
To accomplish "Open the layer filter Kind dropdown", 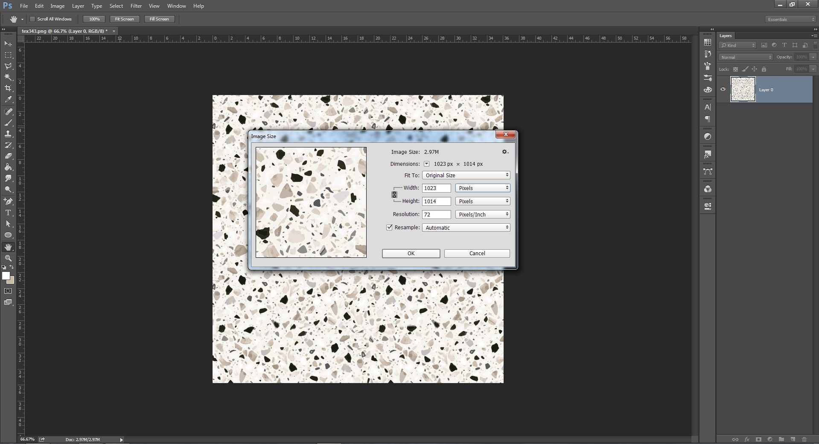I will click(737, 45).
